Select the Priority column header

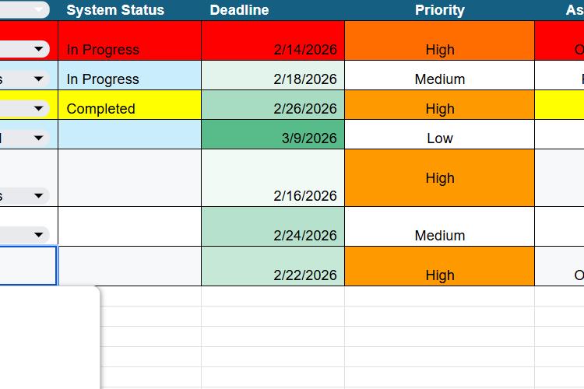tap(439, 10)
